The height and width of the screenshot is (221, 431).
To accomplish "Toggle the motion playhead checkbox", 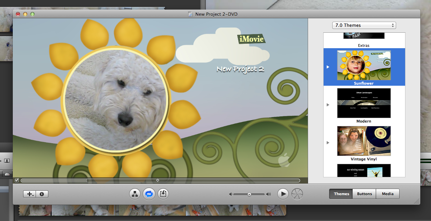I will 17,180.
